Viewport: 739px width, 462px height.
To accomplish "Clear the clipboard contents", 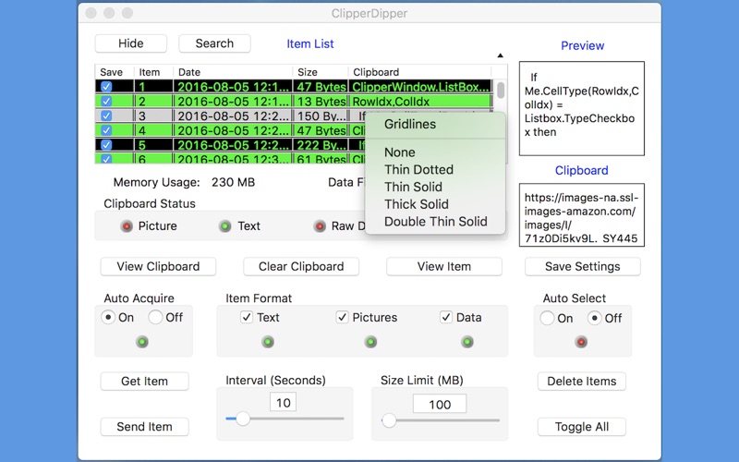I will [301, 266].
